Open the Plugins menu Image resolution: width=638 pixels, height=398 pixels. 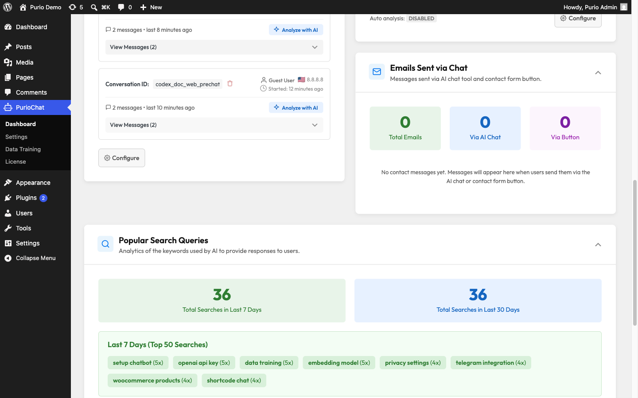click(35, 198)
